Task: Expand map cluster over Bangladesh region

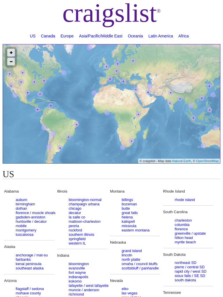Action: point(180,99)
